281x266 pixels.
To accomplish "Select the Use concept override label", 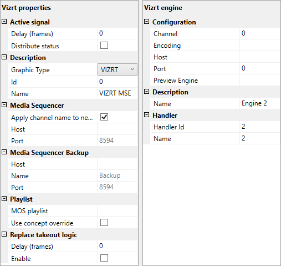I will point(42,223).
